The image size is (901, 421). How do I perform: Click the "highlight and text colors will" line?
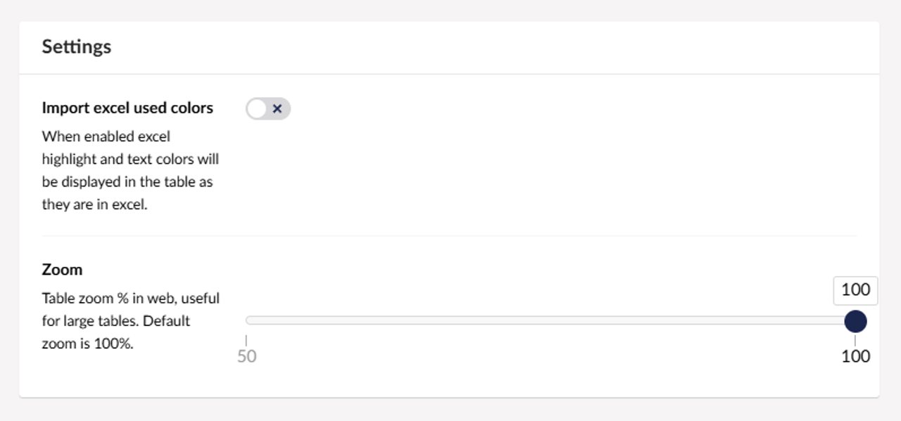[x=130, y=159]
